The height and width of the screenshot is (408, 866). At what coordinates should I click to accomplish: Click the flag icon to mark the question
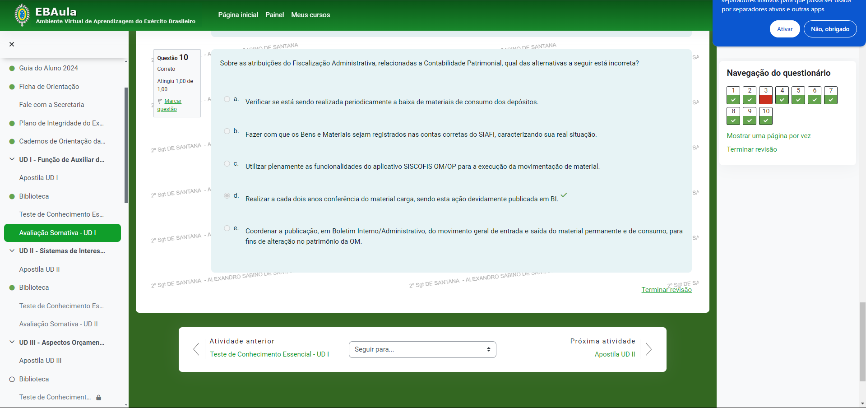pos(160,101)
